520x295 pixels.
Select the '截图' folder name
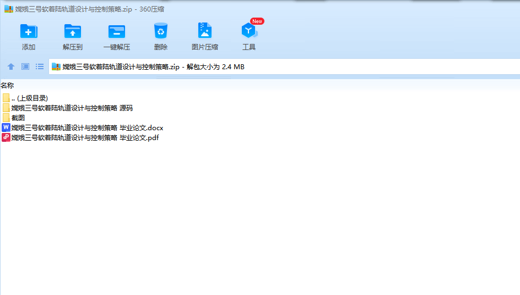(18, 118)
